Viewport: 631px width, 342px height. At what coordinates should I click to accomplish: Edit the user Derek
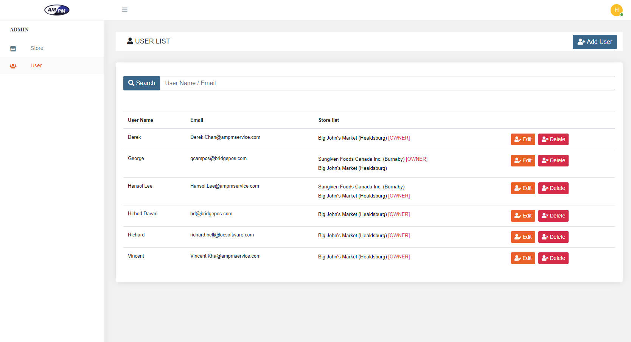[523, 139]
